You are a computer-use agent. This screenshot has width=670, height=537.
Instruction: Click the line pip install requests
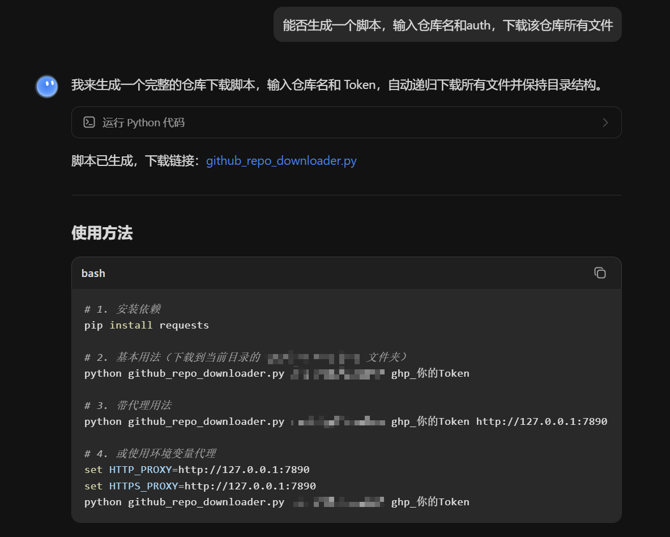[x=147, y=326]
